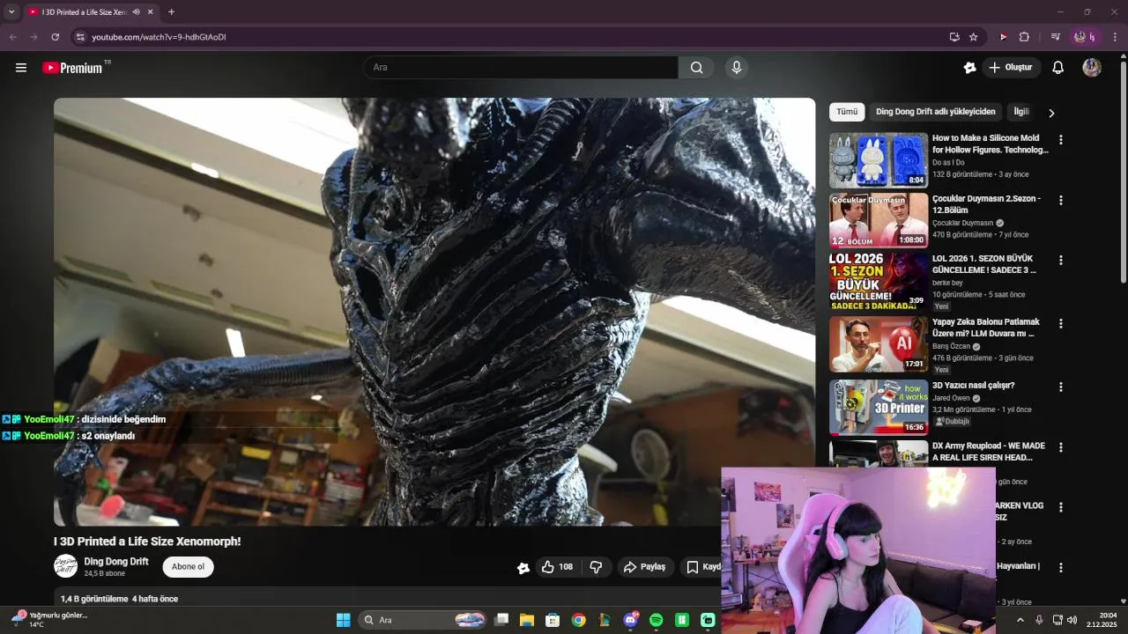The width and height of the screenshot is (1128, 634).
Task: Show hidden system tray icons chevron
Action: point(1020,620)
